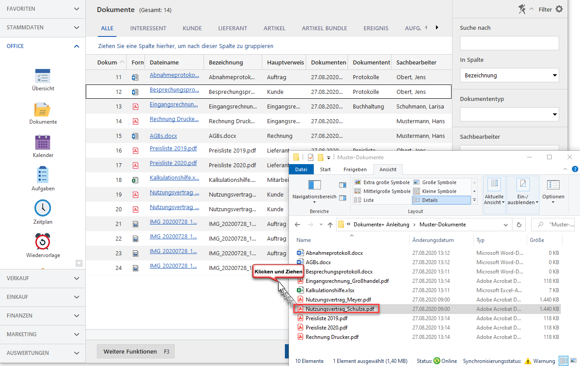
Task: Open the Datei tab in Explorer
Action: tap(301, 169)
